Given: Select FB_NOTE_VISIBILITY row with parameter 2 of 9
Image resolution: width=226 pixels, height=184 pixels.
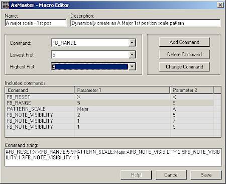Looking at the screenshot, I should point(109,127).
